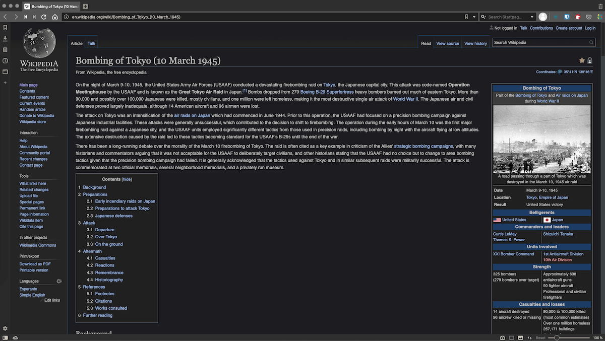Toggle tab tiling in status bar

pos(512,337)
